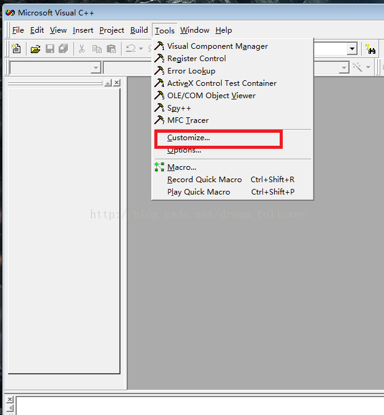The image size is (384, 415).
Task: Click the New Text File toolbar icon
Action: (x=16, y=49)
